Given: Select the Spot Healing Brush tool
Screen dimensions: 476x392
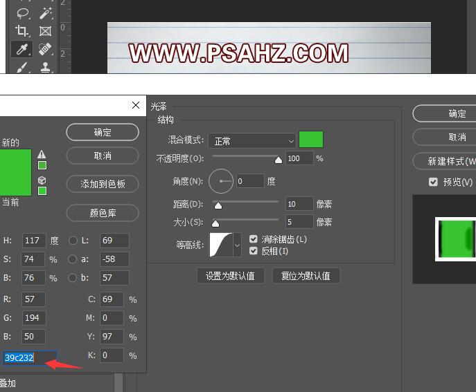Looking at the screenshot, I should (x=45, y=49).
